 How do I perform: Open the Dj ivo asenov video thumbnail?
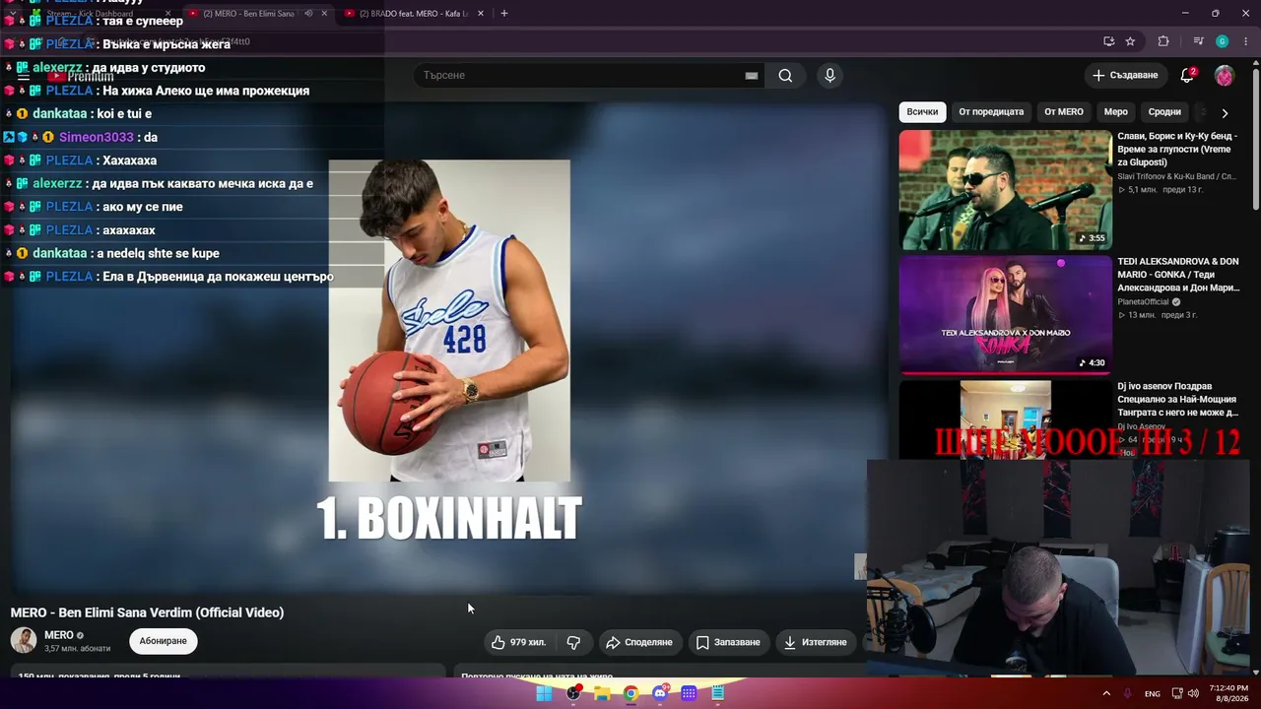click(x=1005, y=419)
